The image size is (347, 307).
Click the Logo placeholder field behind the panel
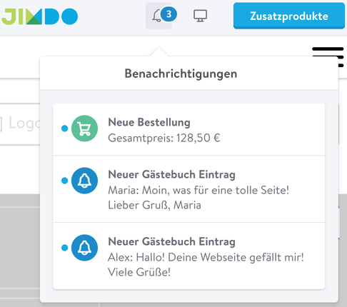coord(20,124)
